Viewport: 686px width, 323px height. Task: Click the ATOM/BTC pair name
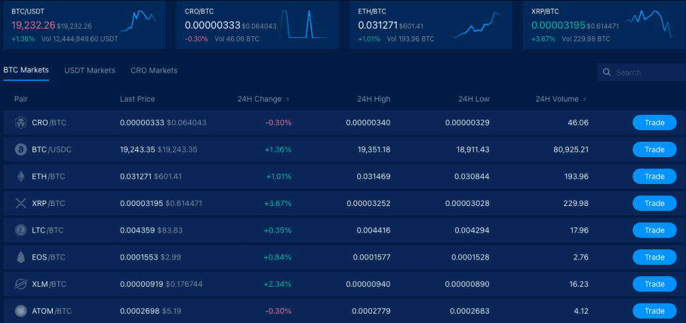52,311
